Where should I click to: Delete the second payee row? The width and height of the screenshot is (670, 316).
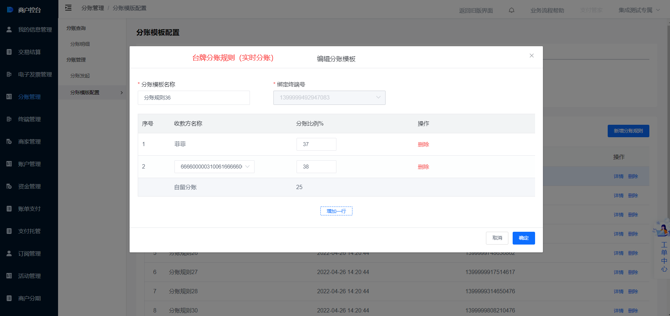tap(423, 167)
